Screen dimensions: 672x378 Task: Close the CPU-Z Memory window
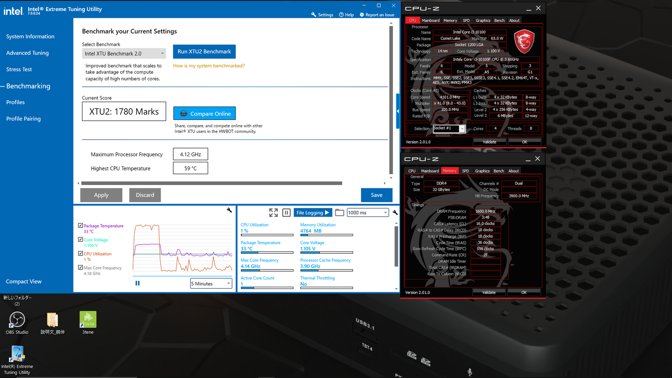pyautogui.click(x=538, y=159)
